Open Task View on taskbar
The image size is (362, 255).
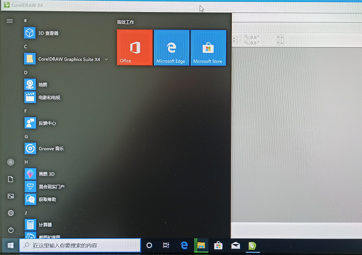point(166,245)
